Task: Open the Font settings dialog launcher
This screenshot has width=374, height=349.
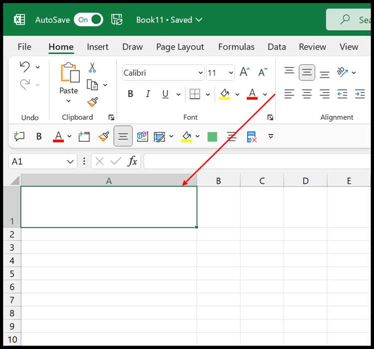Action: point(270,117)
